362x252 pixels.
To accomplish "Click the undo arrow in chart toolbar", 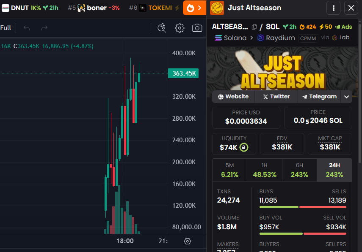I will pyautogui.click(x=27, y=28).
